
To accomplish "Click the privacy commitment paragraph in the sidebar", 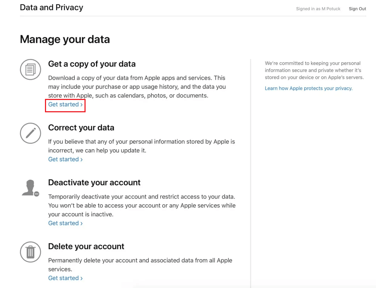I will click(x=314, y=70).
